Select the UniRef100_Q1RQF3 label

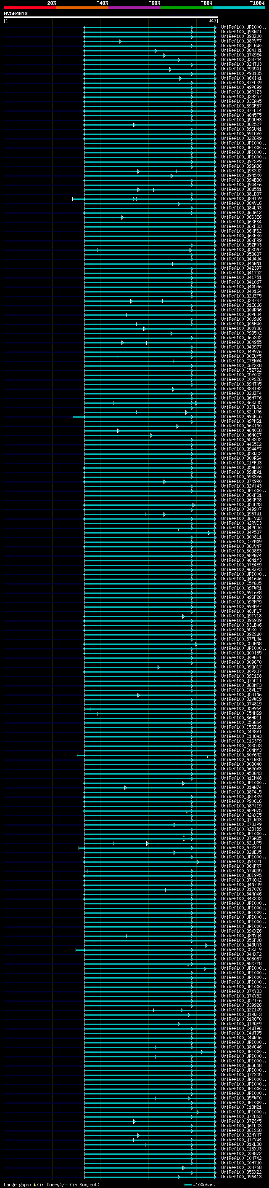[241, 1015]
